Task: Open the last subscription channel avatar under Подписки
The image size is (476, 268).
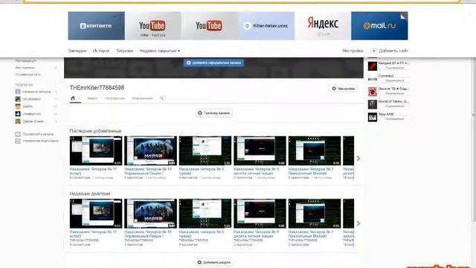Action: 18,121
